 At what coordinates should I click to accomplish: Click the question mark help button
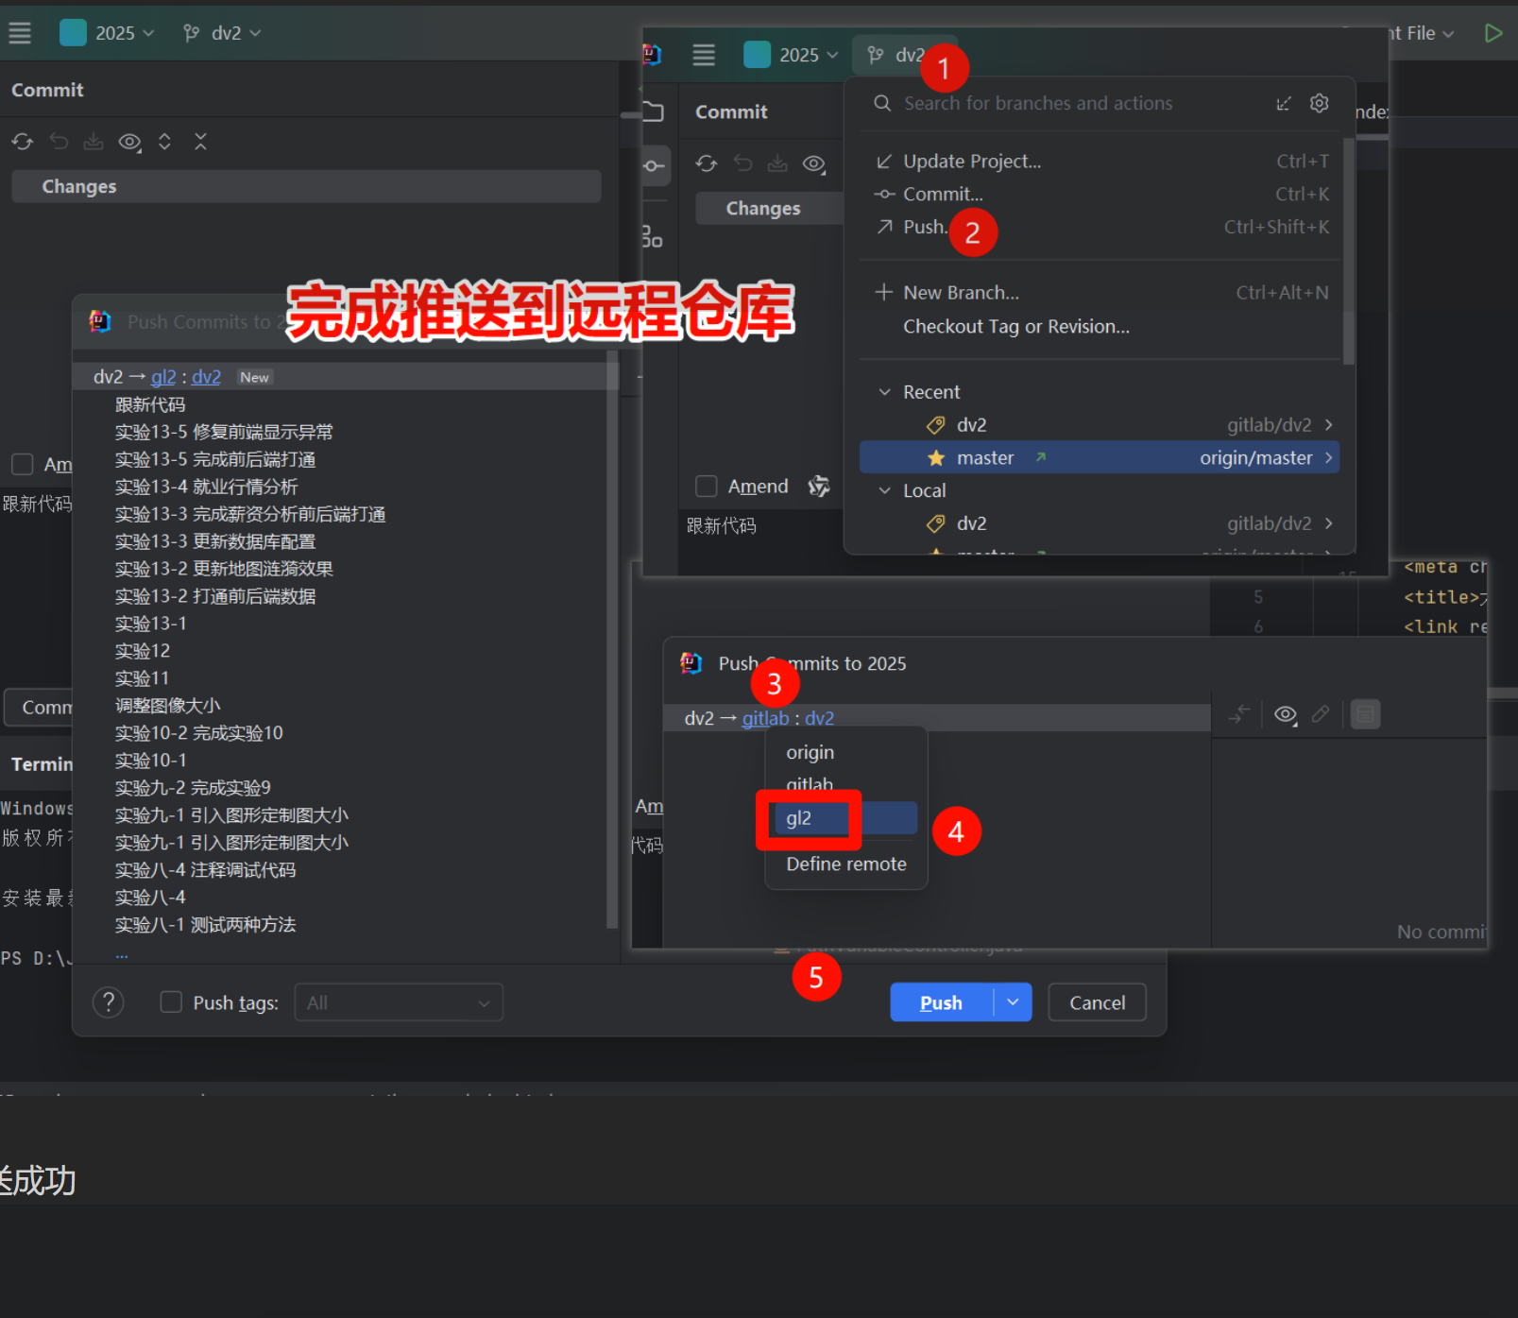109,1002
